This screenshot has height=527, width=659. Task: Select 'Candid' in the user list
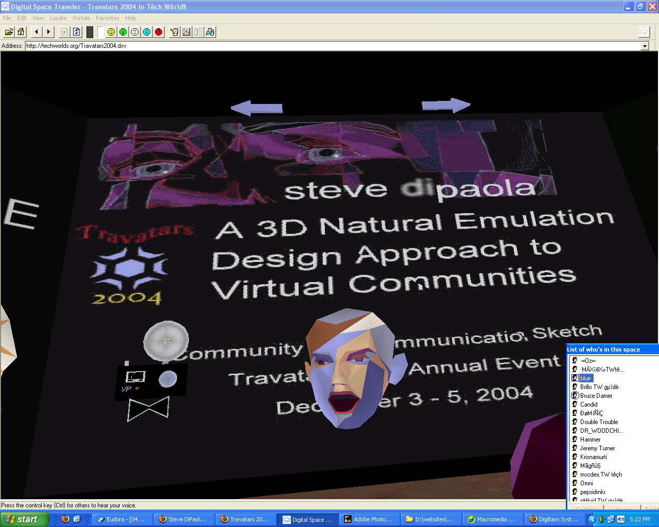coord(588,405)
